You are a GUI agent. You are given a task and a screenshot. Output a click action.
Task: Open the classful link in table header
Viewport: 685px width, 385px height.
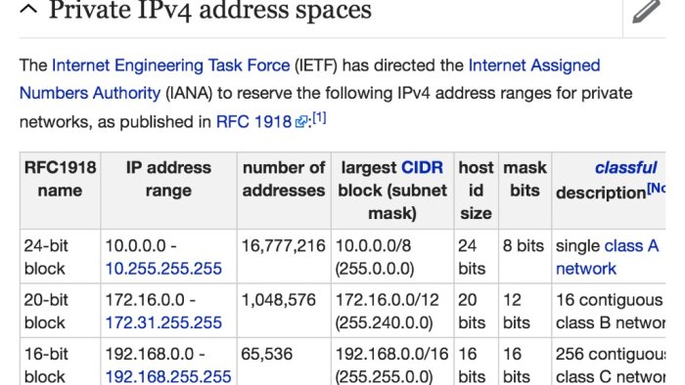pyautogui.click(x=625, y=167)
